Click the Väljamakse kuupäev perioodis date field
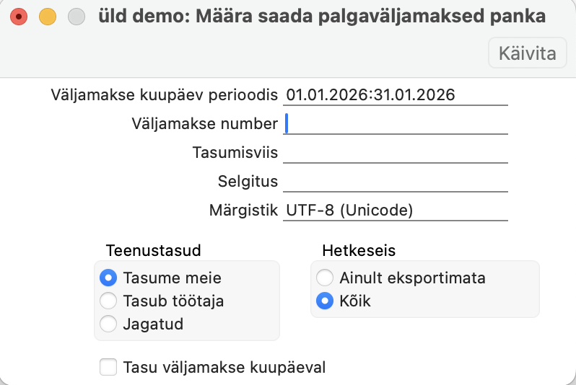 (396, 94)
